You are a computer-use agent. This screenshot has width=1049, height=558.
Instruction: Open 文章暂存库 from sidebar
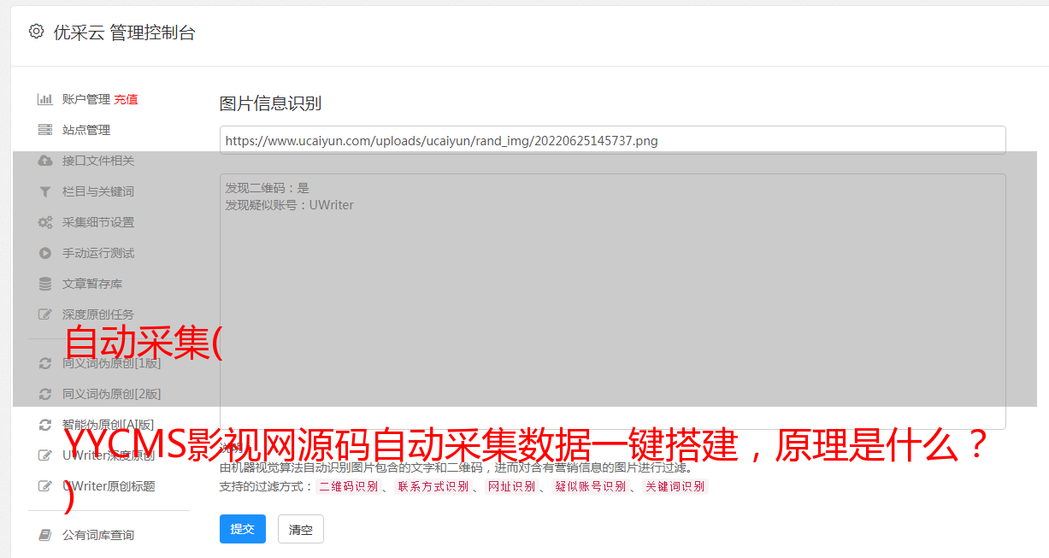92,284
